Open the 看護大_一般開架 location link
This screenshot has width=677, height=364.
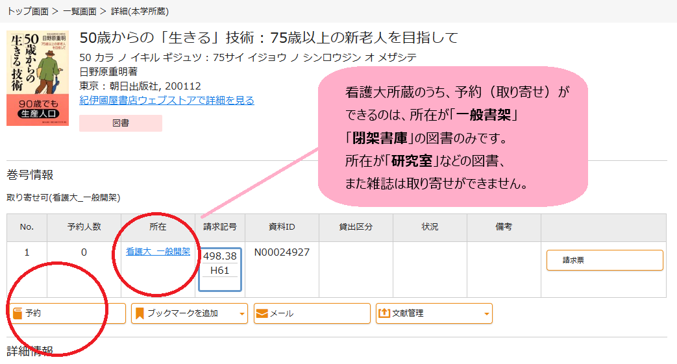coord(158,252)
